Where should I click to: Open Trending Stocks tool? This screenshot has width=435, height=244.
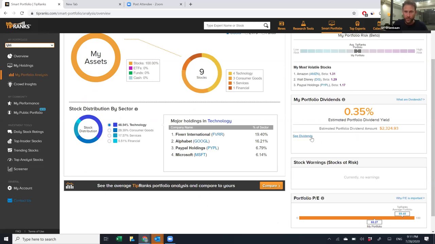tap(23, 150)
